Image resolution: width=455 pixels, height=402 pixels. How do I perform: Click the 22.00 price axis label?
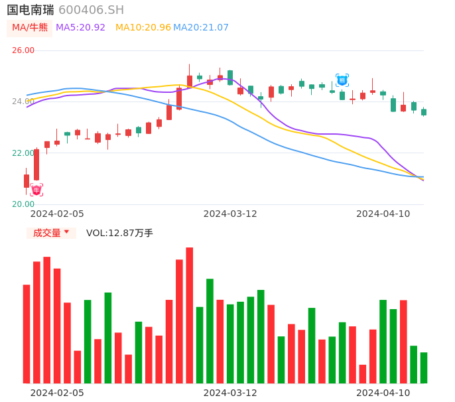click(x=23, y=153)
